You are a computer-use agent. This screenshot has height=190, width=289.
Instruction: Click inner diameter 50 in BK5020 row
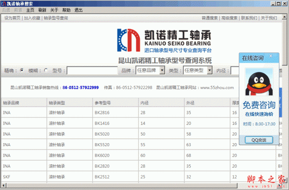[x=143, y=134]
